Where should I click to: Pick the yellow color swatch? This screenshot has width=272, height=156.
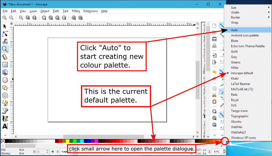(x=67, y=141)
